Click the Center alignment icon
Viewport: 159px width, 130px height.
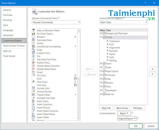point(34,43)
